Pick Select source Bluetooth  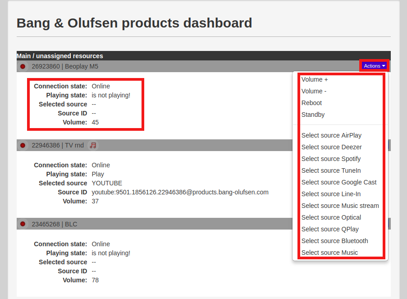[334, 241]
